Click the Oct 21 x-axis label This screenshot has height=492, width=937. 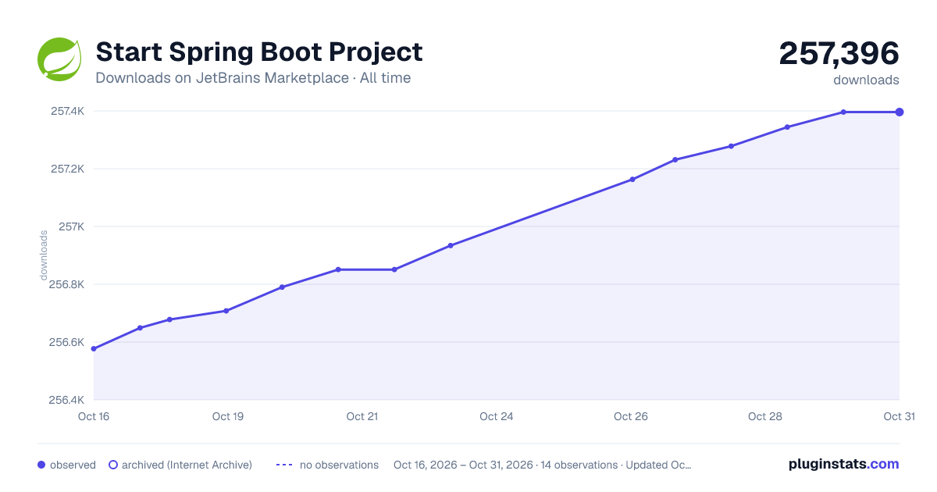[x=362, y=416]
